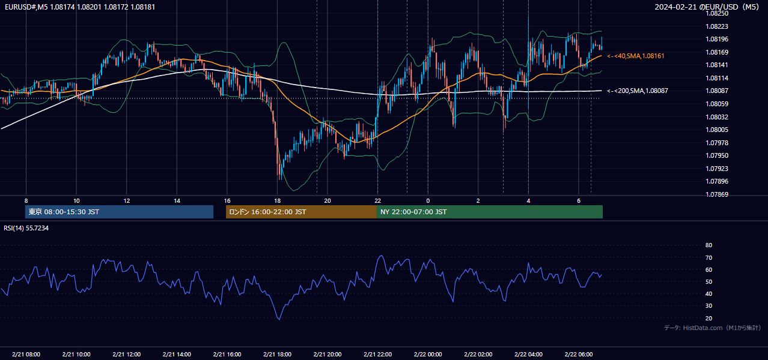Click the 2/21 14:00 time axis label
This screenshot has height=360, width=768.
(177, 355)
